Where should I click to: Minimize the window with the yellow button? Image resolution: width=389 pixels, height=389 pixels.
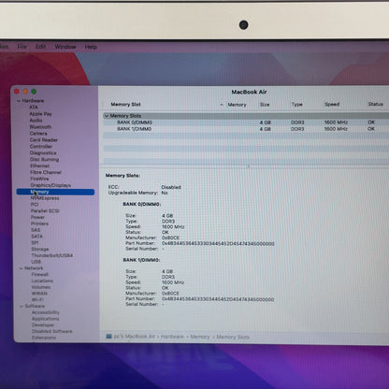(25, 92)
